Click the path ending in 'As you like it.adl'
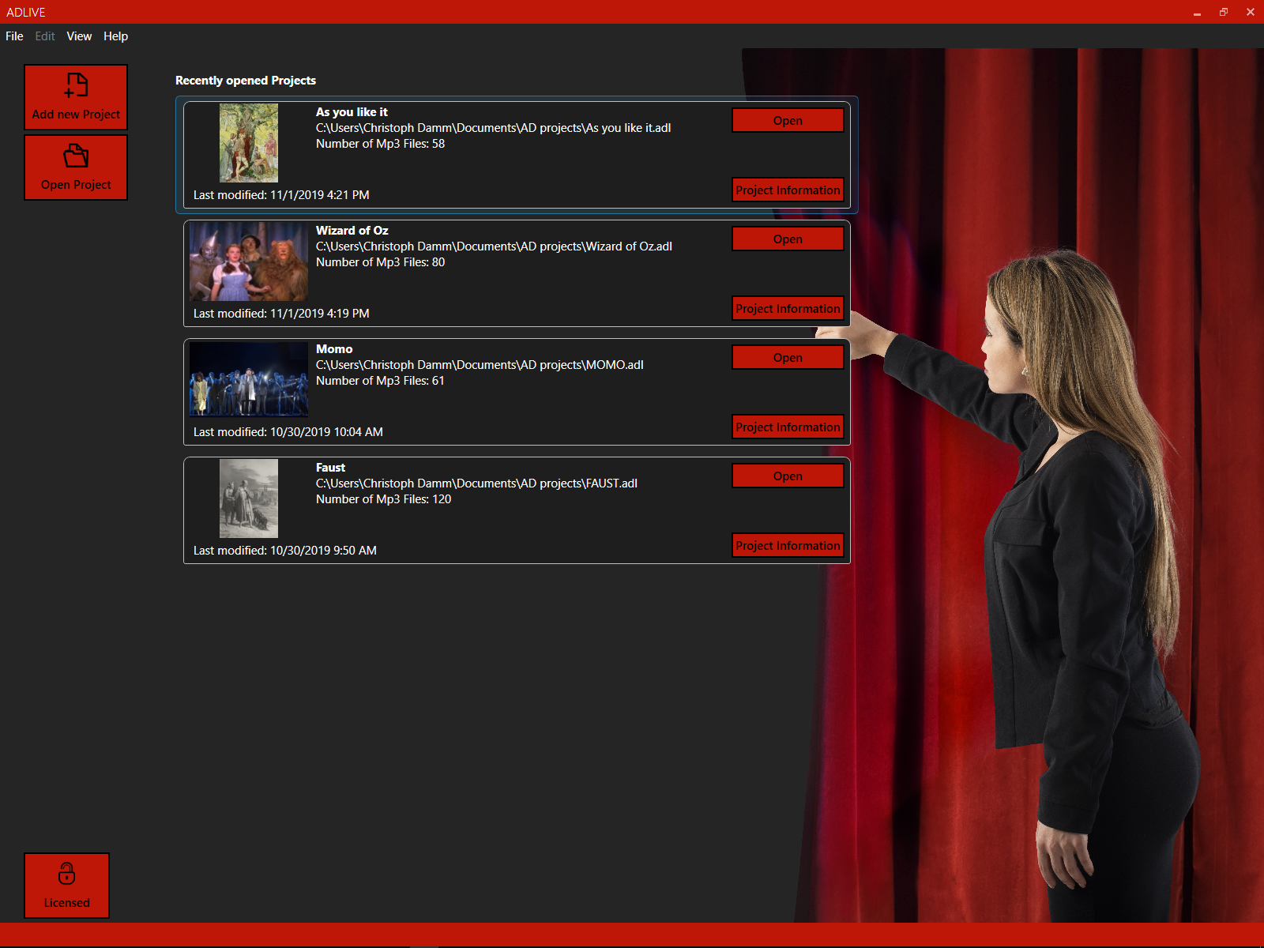This screenshot has width=1264, height=948. pyautogui.click(x=494, y=128)
